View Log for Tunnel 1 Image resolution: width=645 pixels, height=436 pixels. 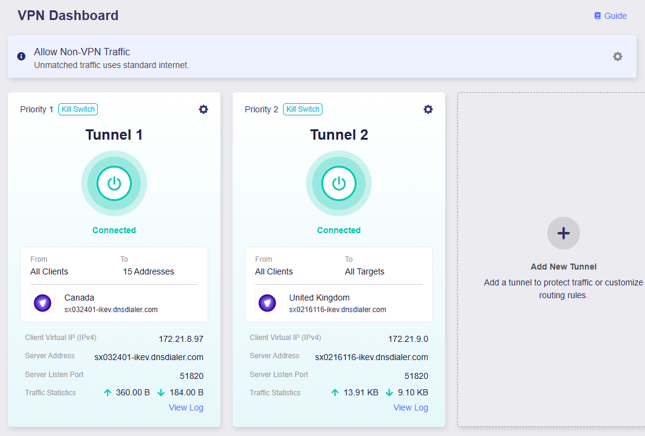[186, 407]
